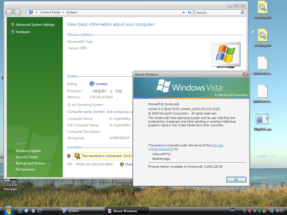Click the Version 2005 text

tap(77, 48)
